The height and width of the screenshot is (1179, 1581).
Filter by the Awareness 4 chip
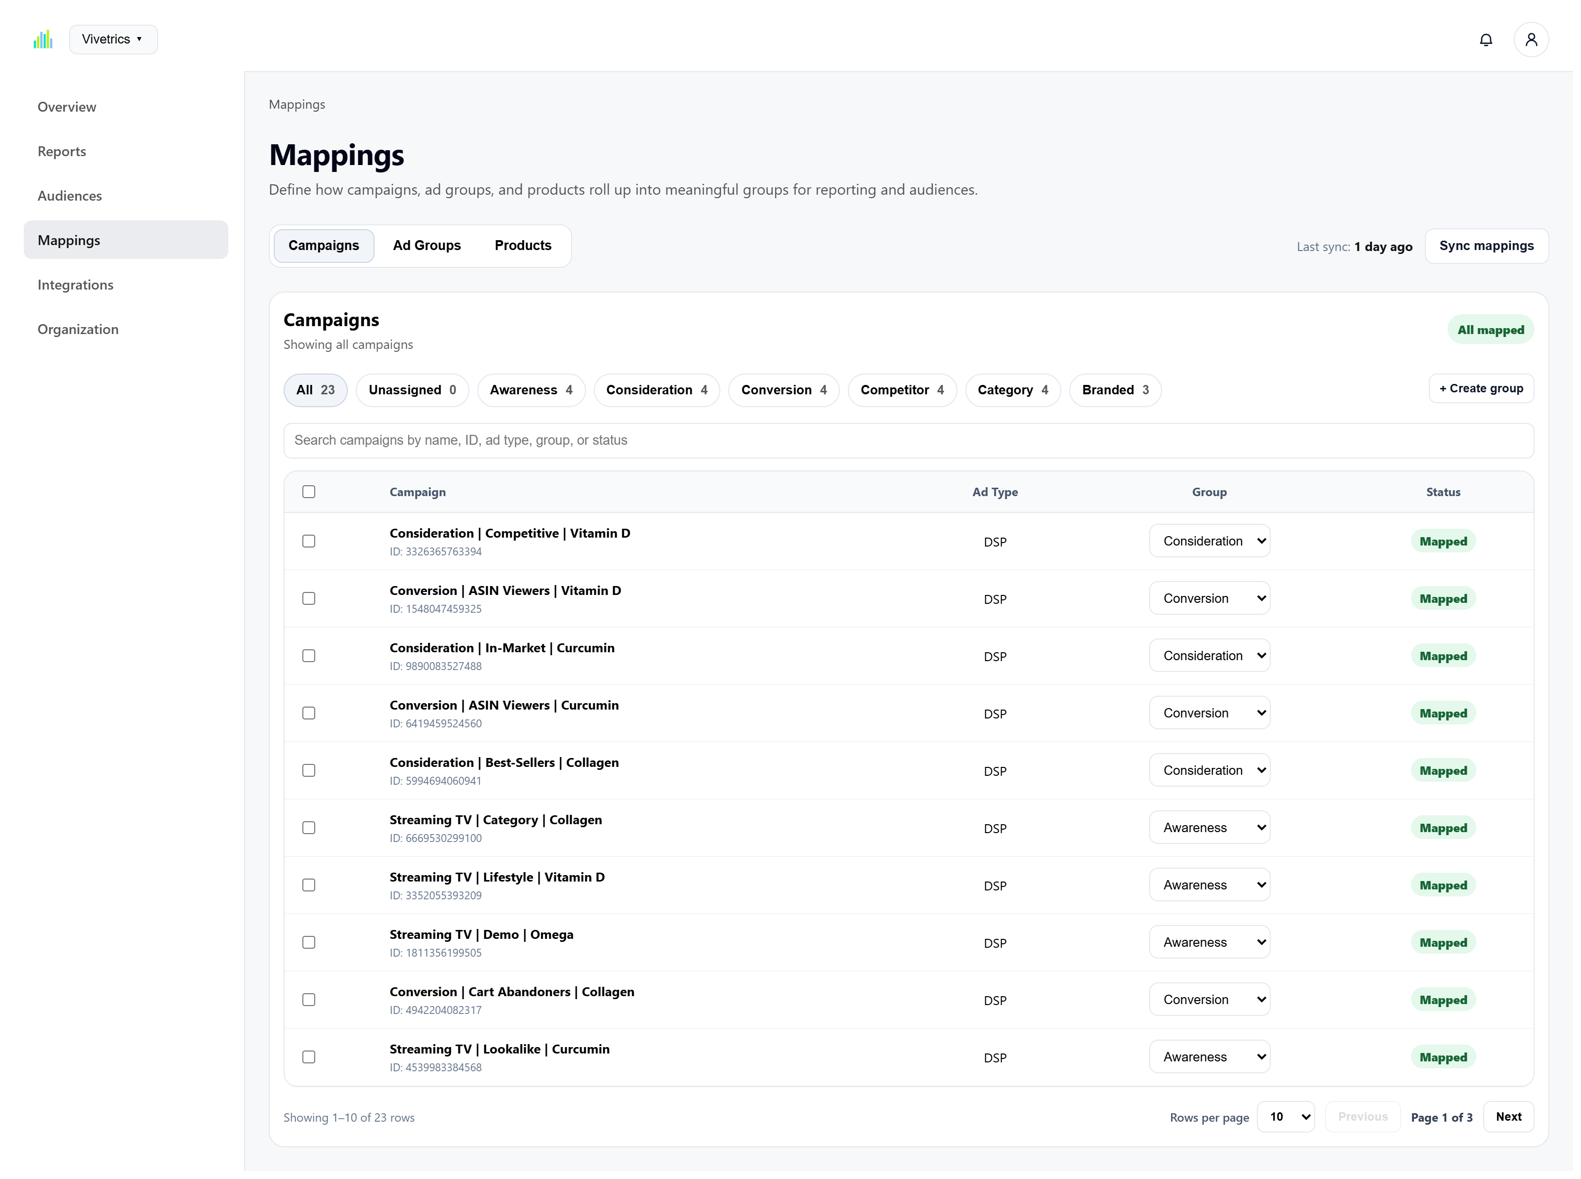point(531,390)
